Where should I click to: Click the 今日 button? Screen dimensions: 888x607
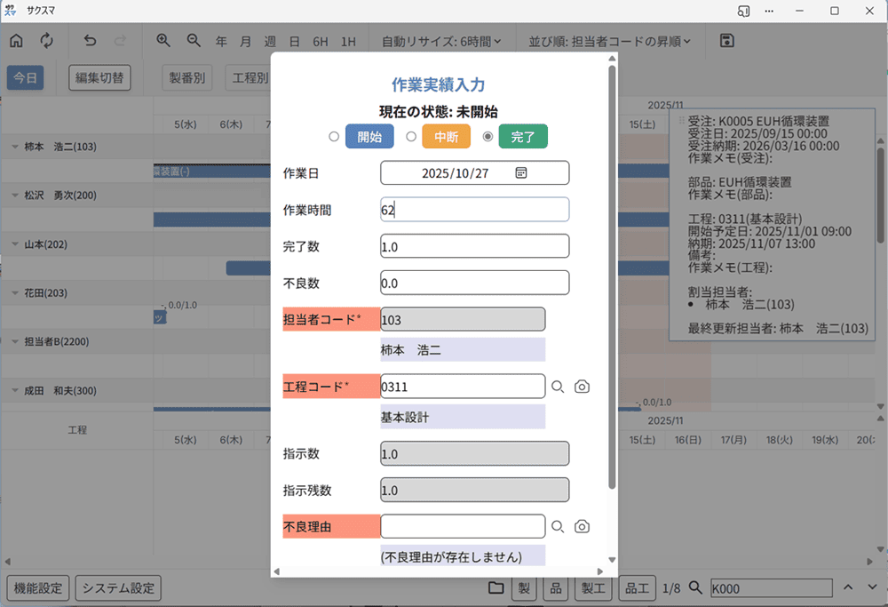coord(25,77)
